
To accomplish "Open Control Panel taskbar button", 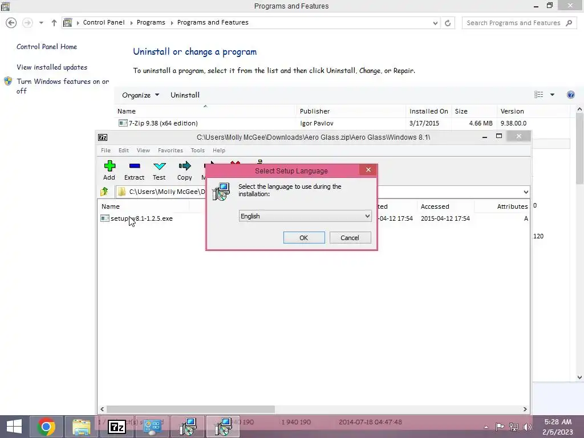I will [152, 427].
